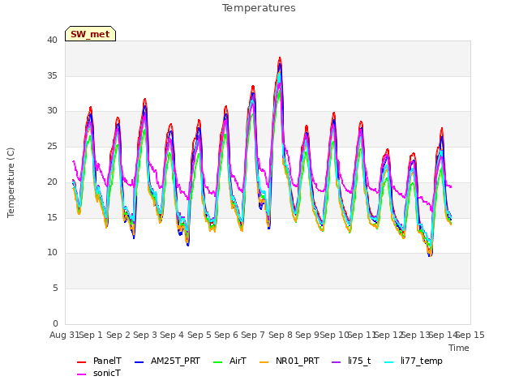This screenshot has width=519, height=389.
Task: Click the NR01_PRT legend label
Action: pyautogui.click(x=298, y=361)
